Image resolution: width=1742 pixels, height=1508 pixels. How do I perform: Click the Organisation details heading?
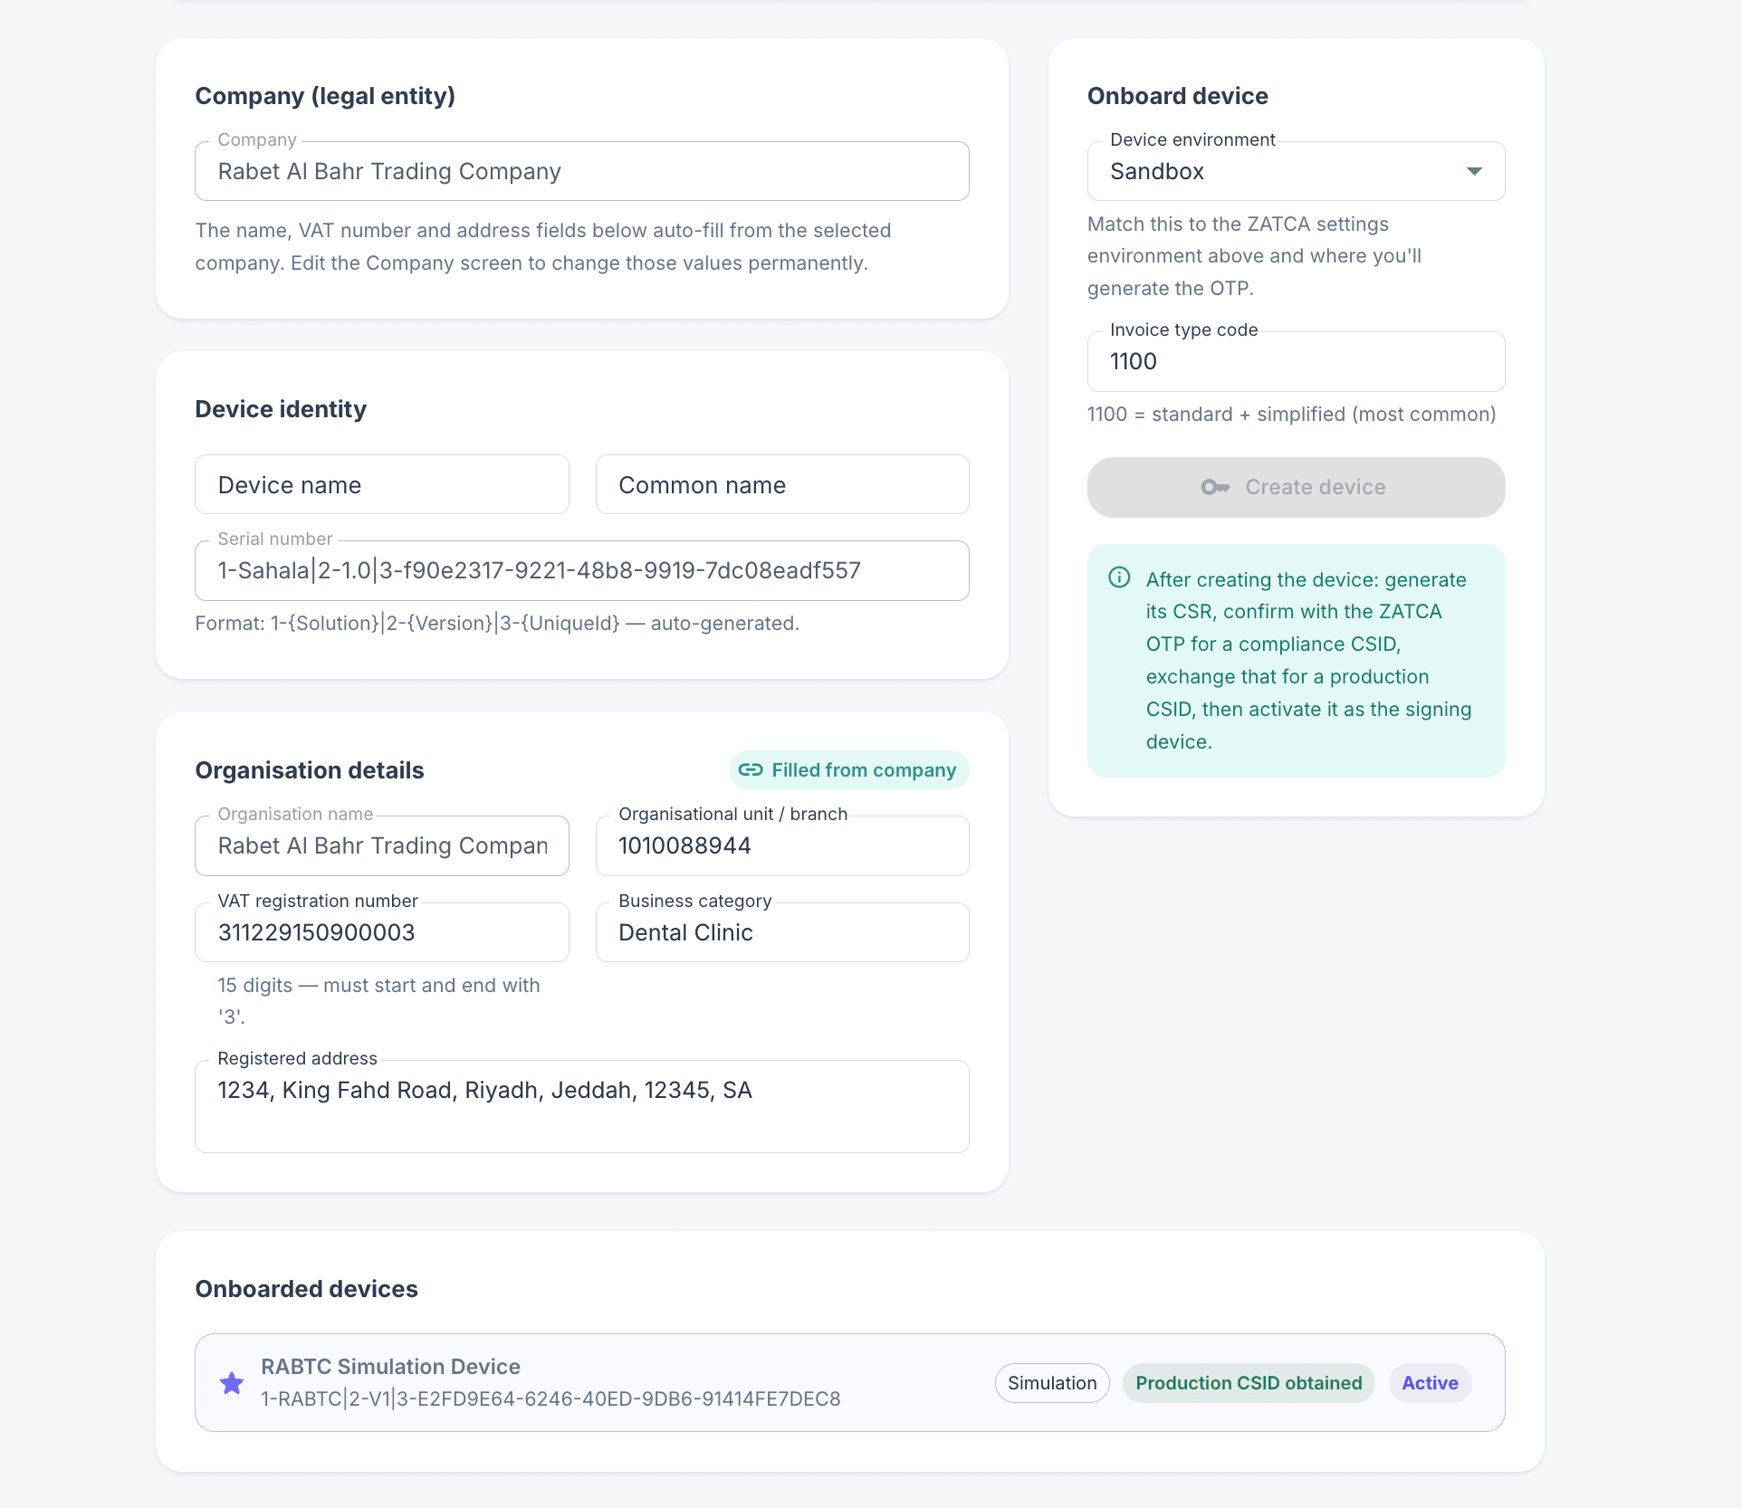coord(309,770)
